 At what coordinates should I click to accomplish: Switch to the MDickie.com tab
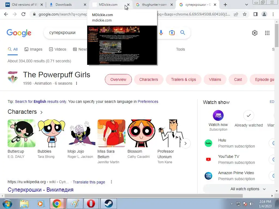pos(108,5)
